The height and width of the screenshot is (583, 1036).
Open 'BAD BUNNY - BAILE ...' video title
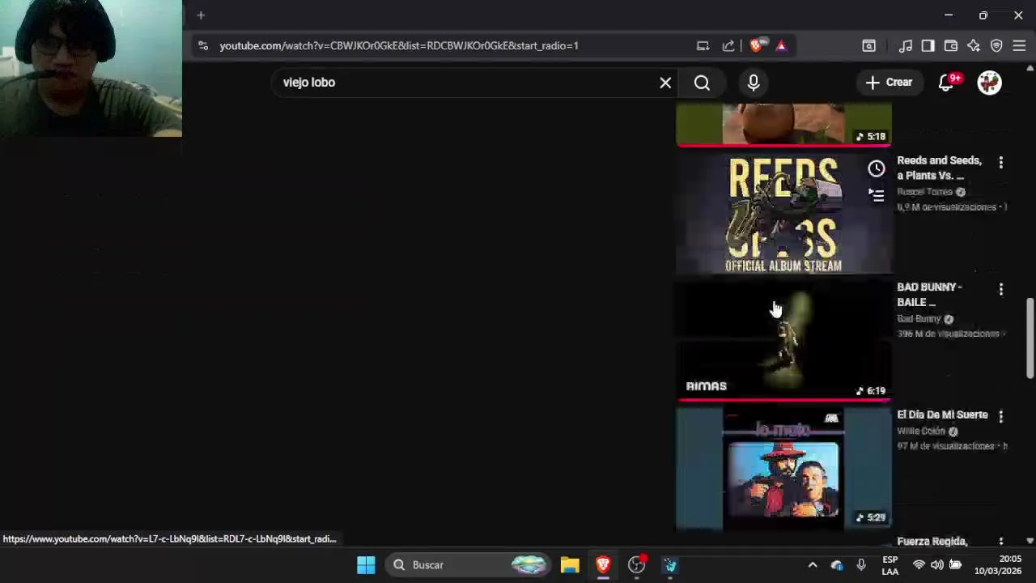pyautogui.click(x=929, y=294)
